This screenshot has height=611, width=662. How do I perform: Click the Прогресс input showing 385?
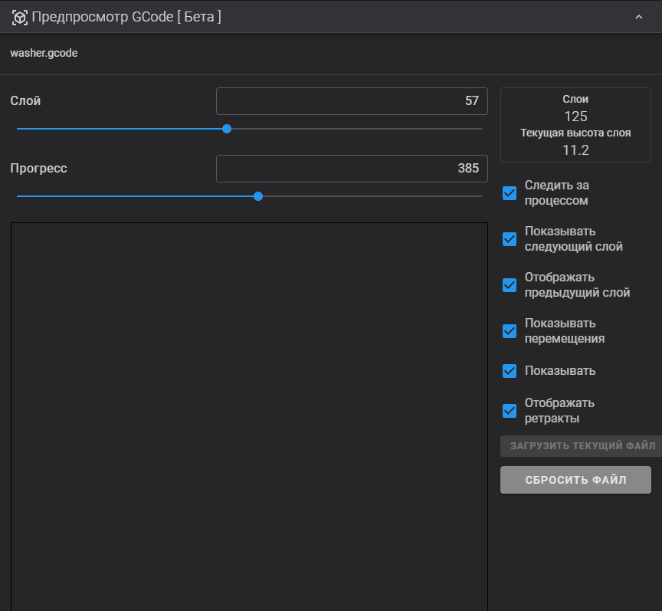point(352,168)
